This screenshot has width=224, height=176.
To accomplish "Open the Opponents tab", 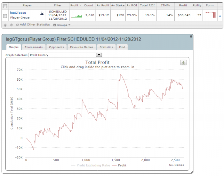I will pos(56,47).
